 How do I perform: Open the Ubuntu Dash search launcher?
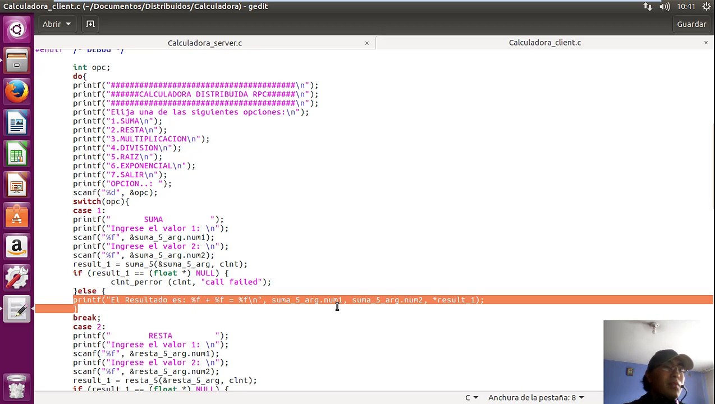[x=16, y=29]
